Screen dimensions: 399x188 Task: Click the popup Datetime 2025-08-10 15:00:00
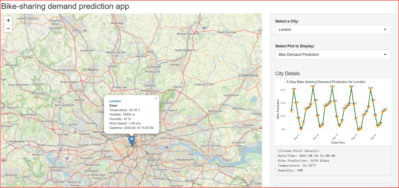[x=131, y=128]
